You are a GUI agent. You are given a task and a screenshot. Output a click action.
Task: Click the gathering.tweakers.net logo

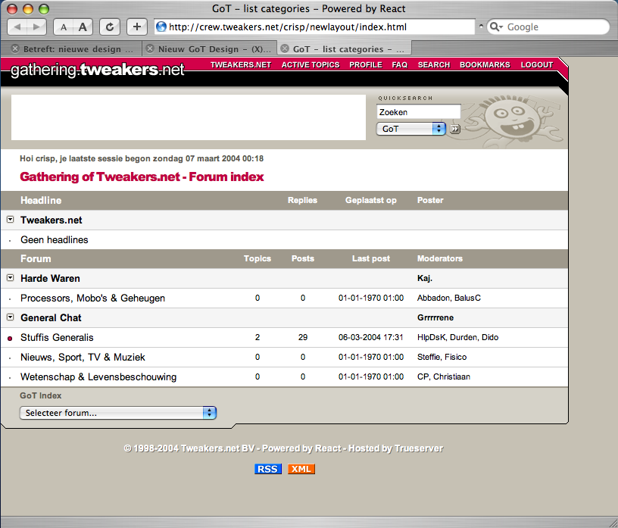tap(98, 70)
